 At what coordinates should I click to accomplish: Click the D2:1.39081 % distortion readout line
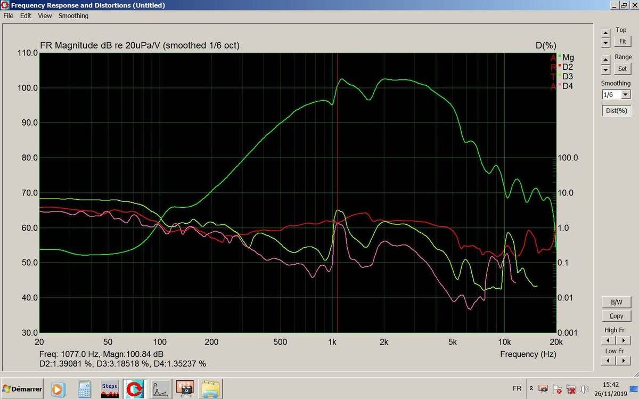(122, 364)
